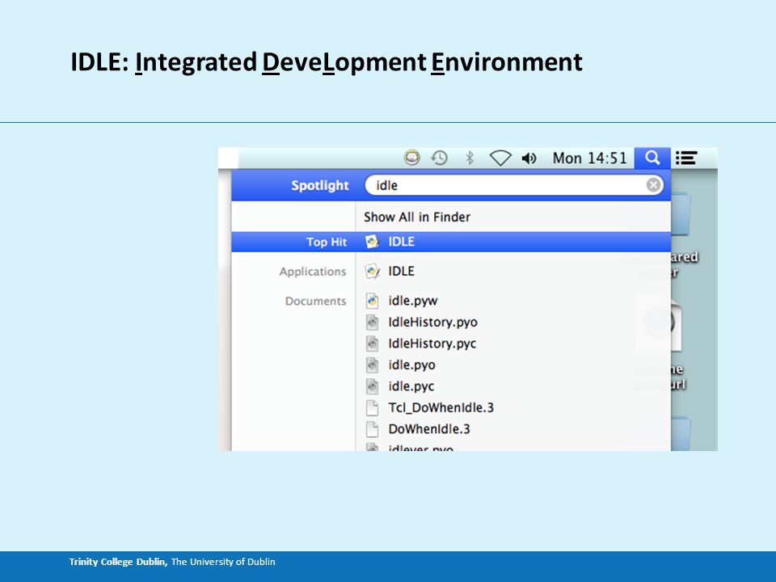Click the smiley face menu bar icon
The width and height of the screenshot is (776, 582).
[411, 158]
